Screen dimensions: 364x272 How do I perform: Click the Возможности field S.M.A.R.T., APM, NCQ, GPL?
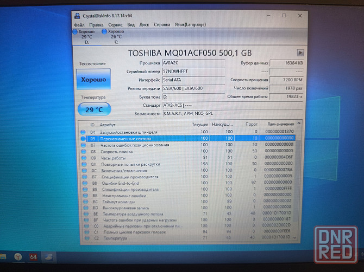pyautogui.click(x=233, y=114)
